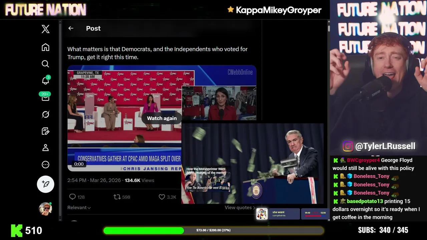
Task: Click the Instagram logo icon
Action: 348,146
